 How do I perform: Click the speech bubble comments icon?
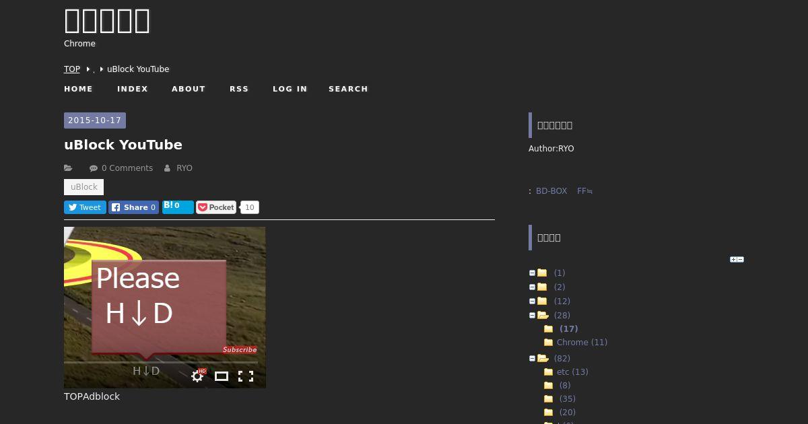pyautogui.click(x=94, y=168)
